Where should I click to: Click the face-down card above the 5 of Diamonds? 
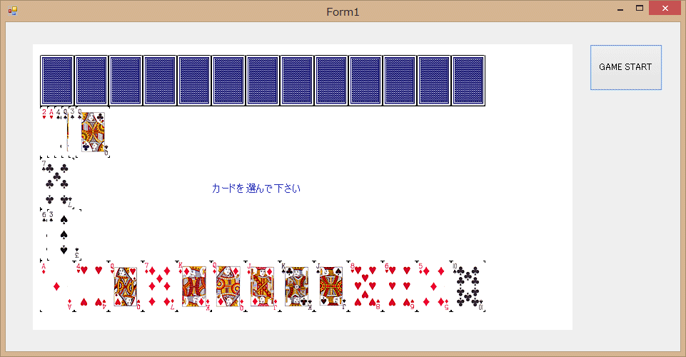click(x=434, y=81)
